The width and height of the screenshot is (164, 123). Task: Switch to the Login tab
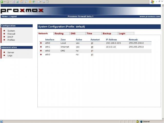pyautogui.click(x=126, y=34)
